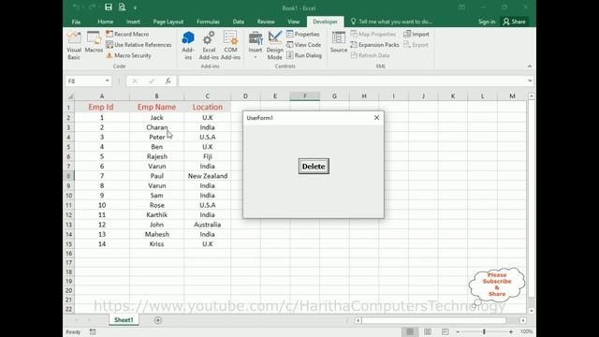Switch to the Home tab

[x=105, y=22]
